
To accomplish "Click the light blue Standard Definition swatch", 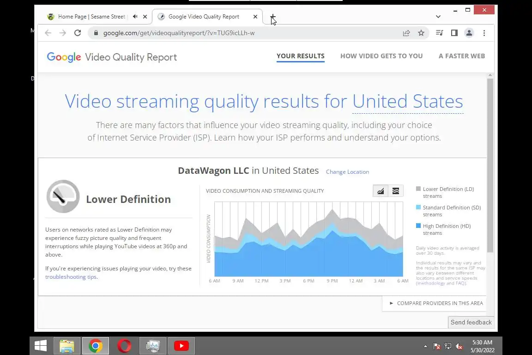I will pyautogui.click(x=418, y=207).
